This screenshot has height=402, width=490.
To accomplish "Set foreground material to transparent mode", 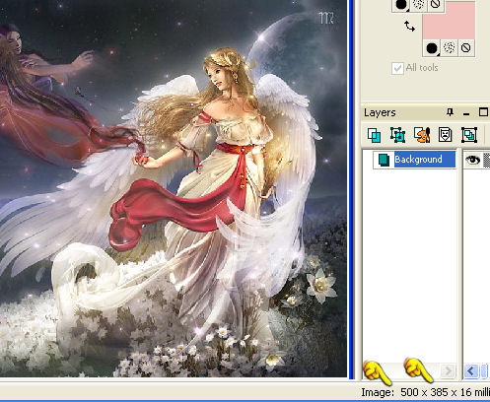I will pos(435,5).
